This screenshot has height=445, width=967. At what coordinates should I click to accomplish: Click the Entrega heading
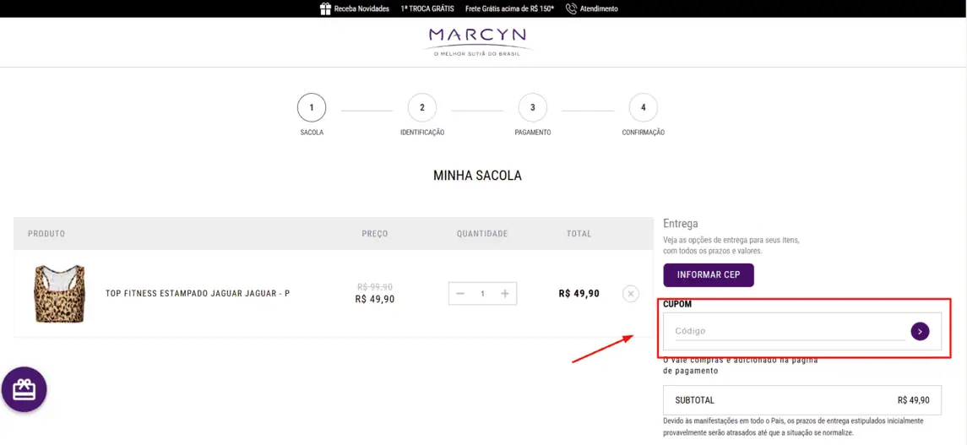point(680,224)
